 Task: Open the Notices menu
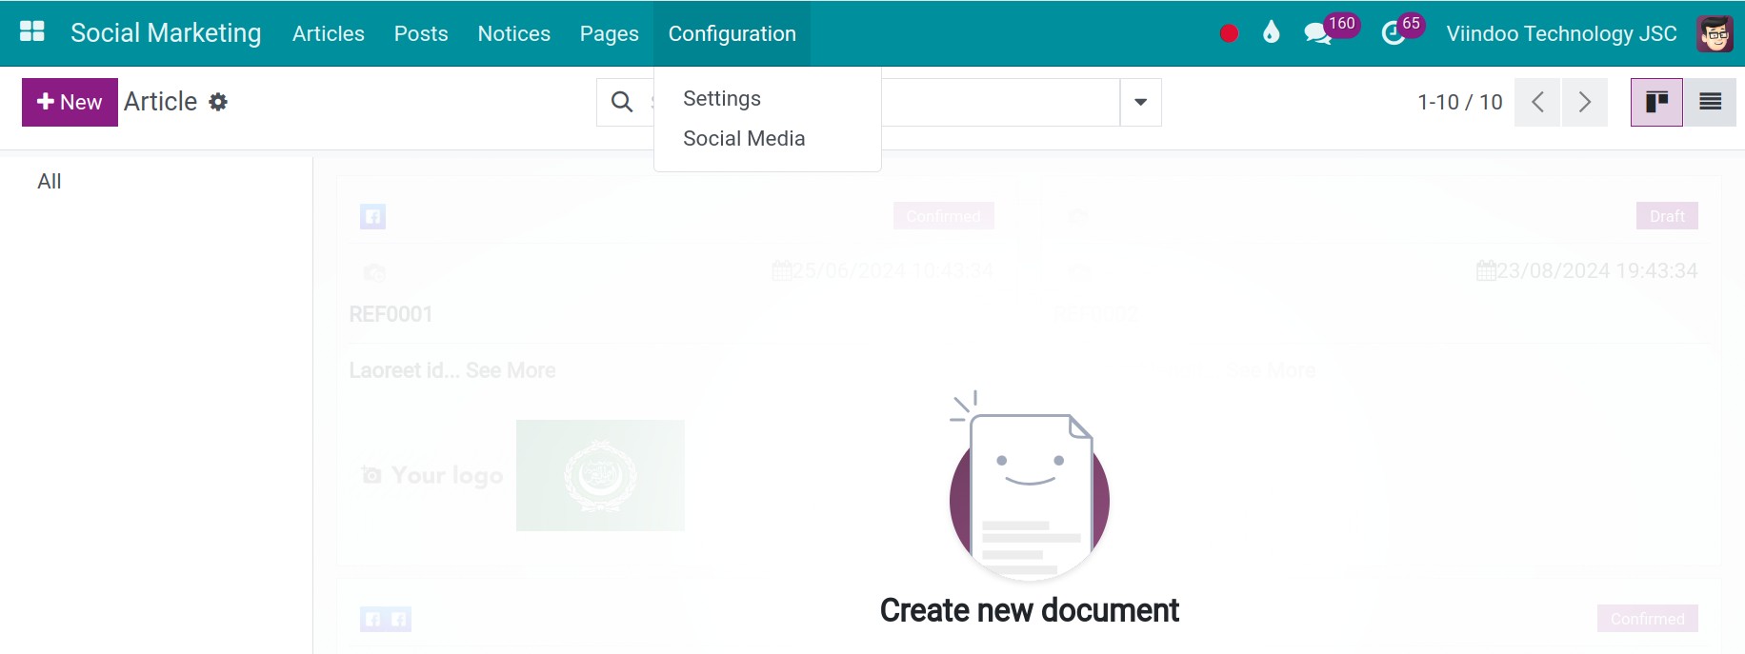click(514, 33)
